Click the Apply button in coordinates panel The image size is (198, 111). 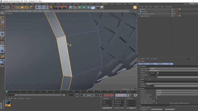[x=131, y=108]
